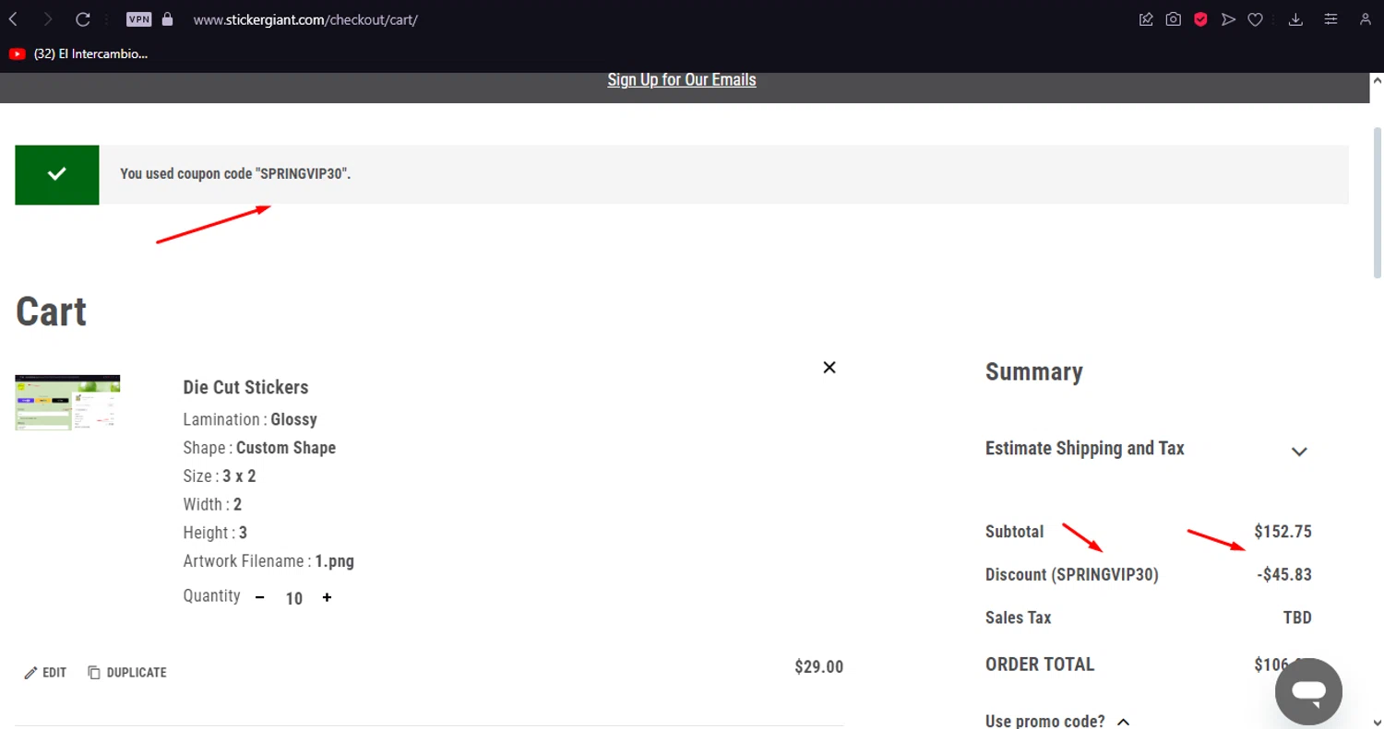Expand Estimate Shipping and Tax chevron
The image size is (1384, 729).
click(1299, 452)
